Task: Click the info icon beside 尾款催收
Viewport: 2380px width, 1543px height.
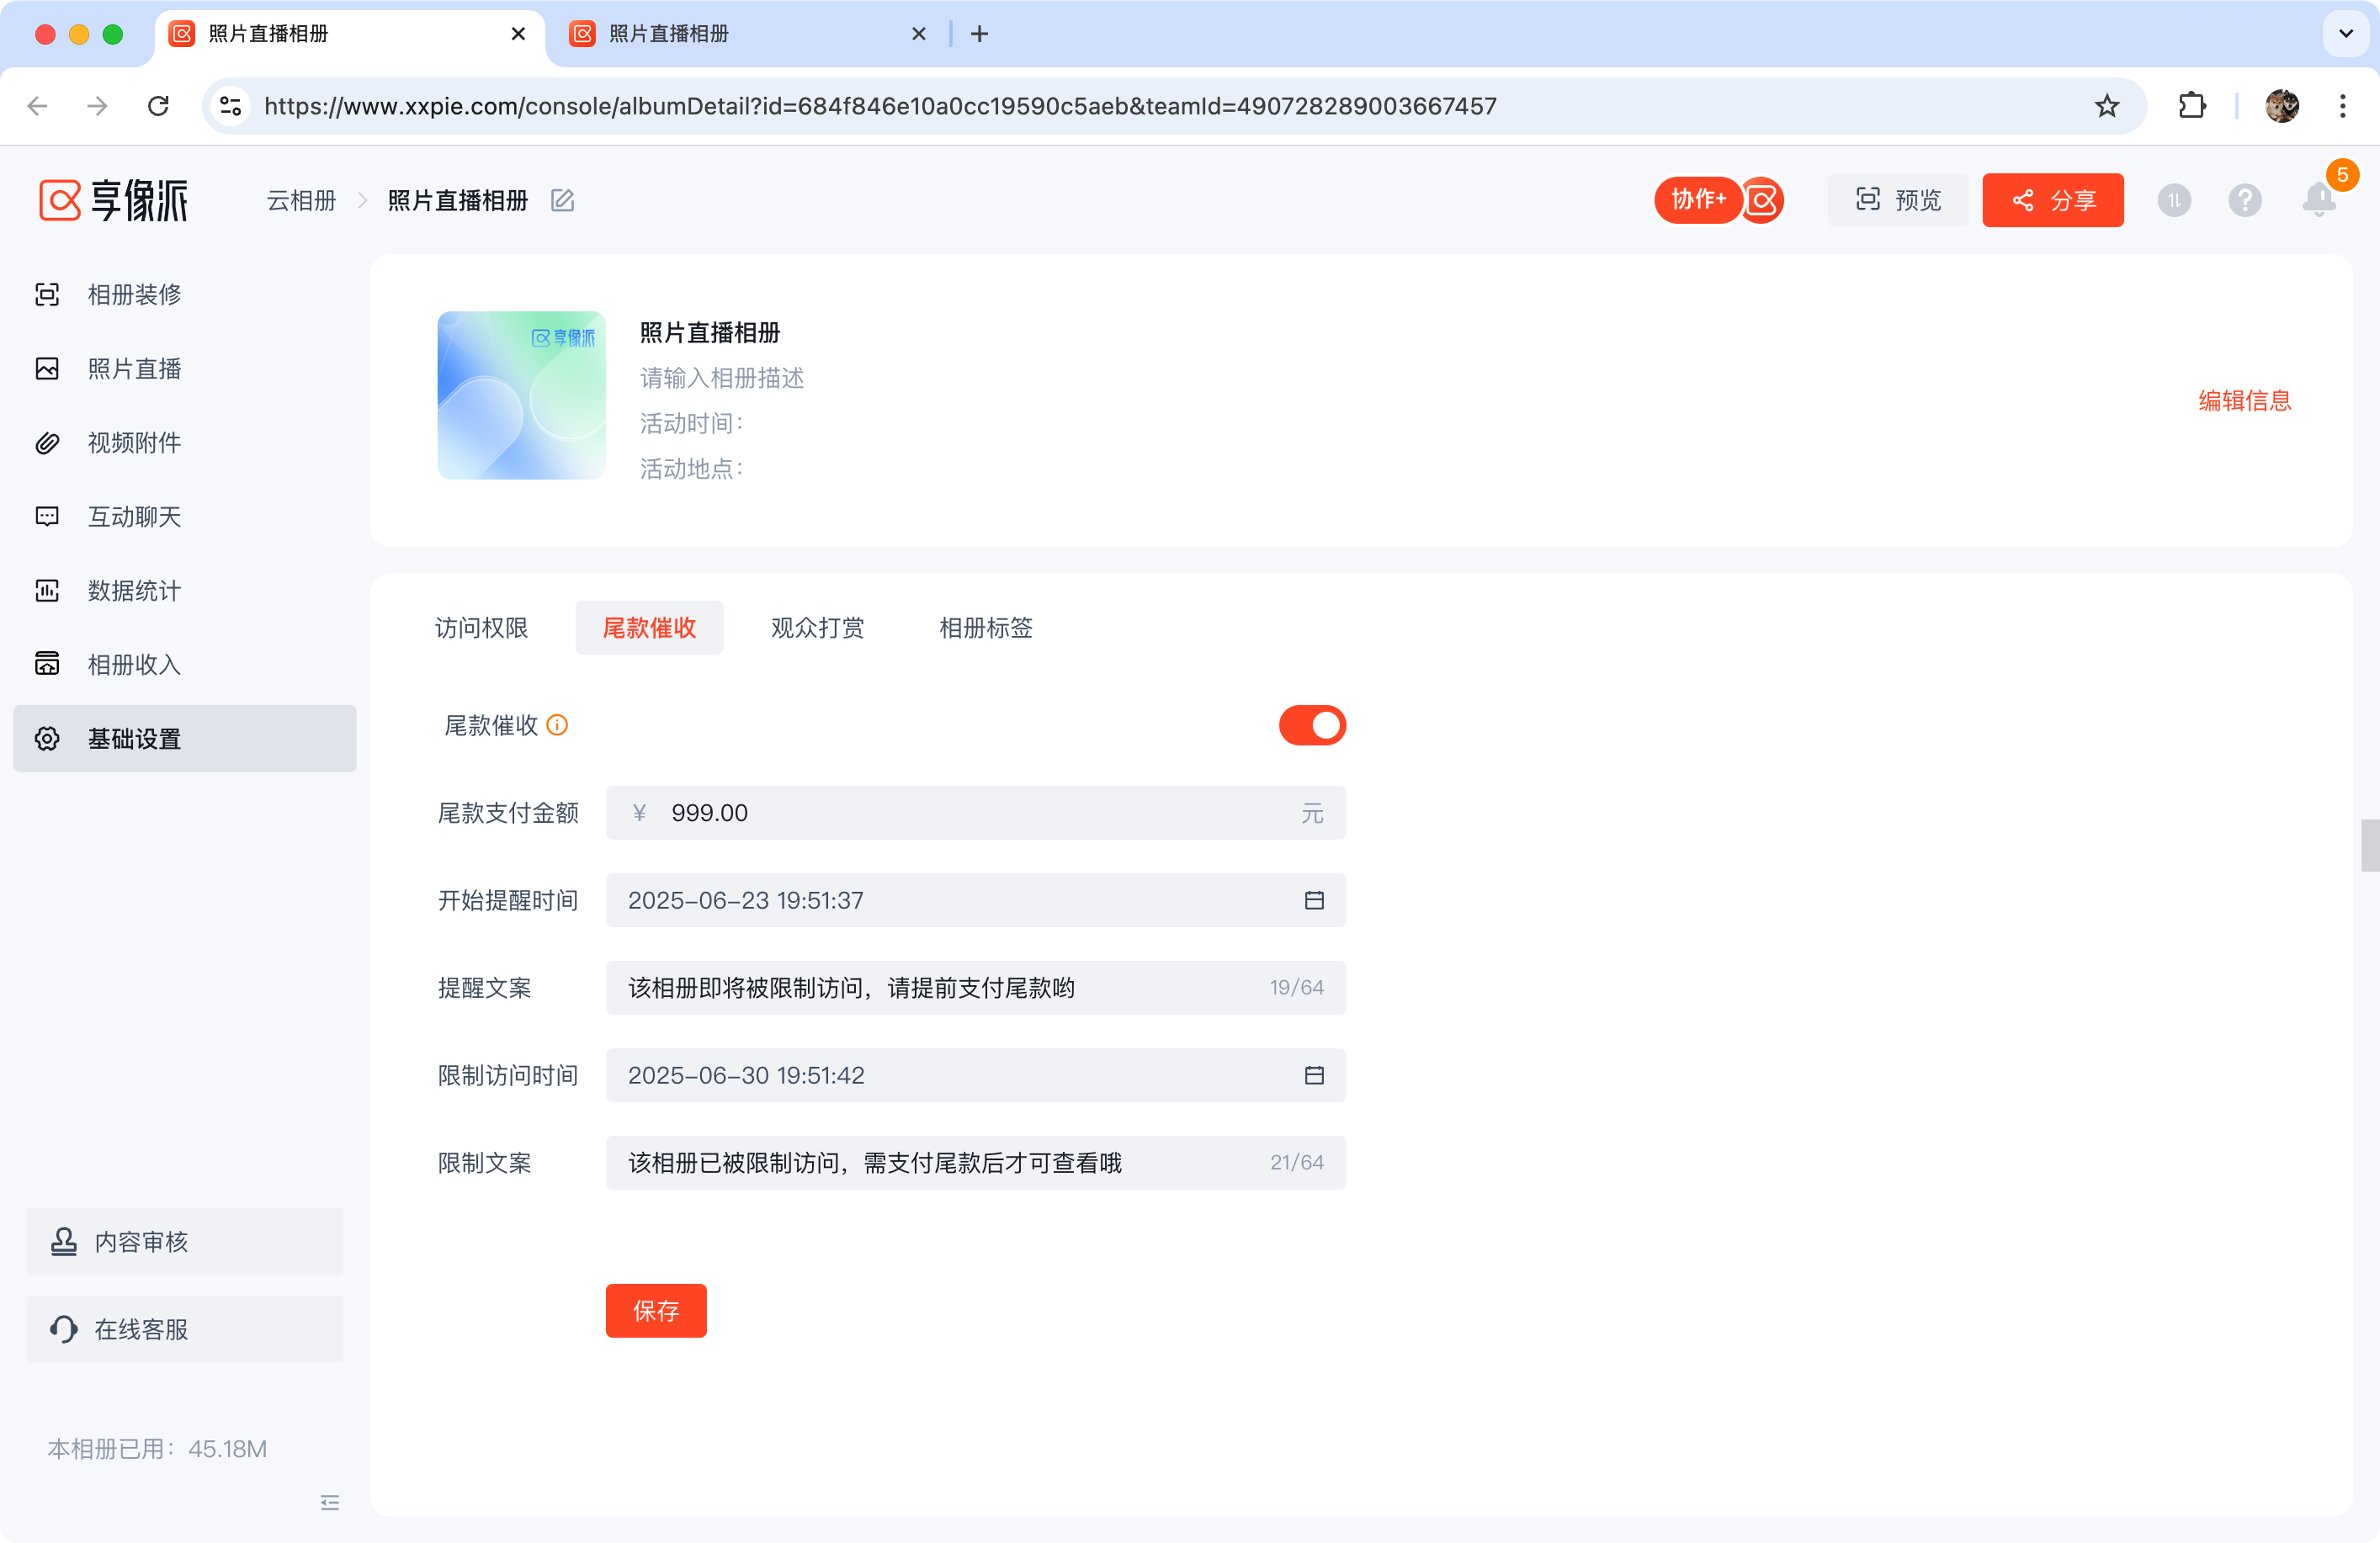Action: pos(558,725)
